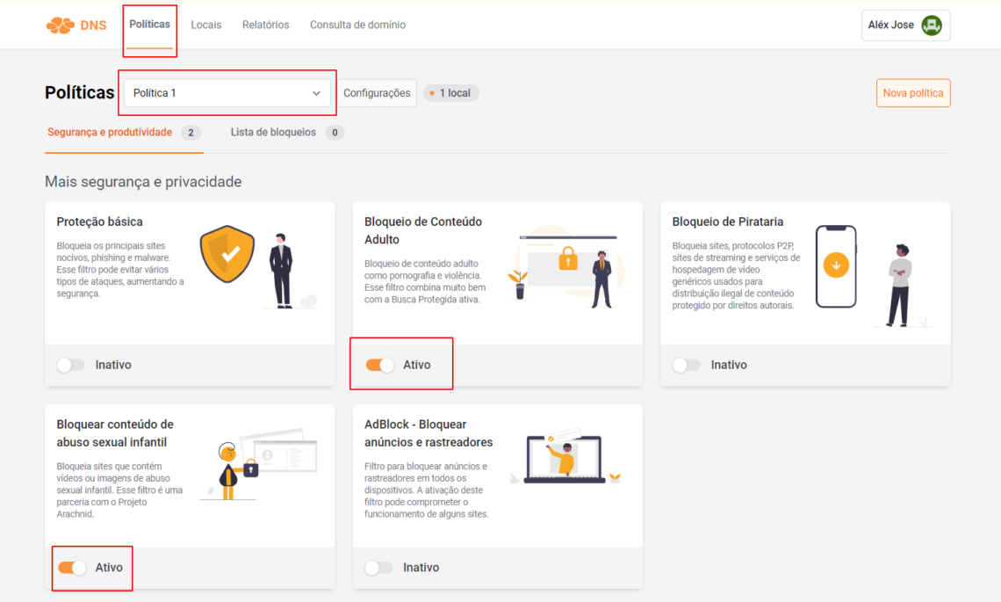Click the Mais segurança e privacidade heading
1001x602 pixels.
(143, 182)
